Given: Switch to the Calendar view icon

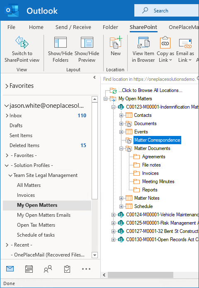Looking at the screenshot, I should click(x=29, y=269).
